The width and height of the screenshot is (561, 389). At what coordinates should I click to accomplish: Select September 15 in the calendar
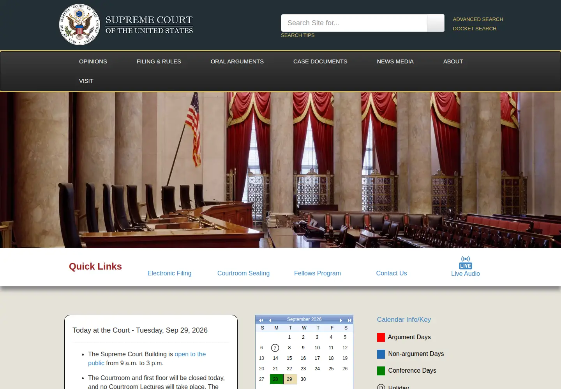pyautogui.click(x=289, y=358)
